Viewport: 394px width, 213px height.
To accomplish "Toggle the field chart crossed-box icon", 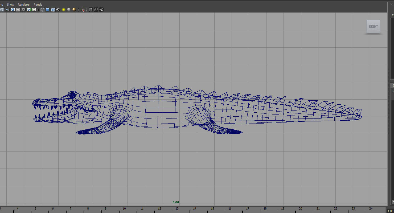I will click(23, 10).
